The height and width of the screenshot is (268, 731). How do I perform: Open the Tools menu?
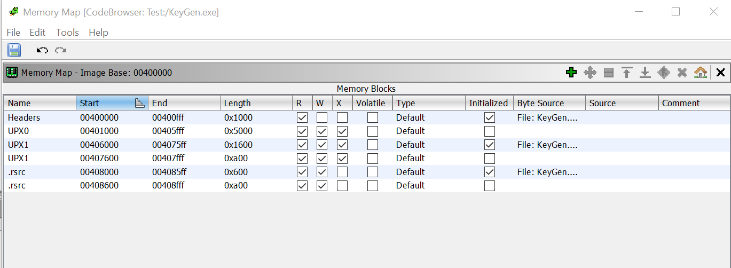coord(67,33)
